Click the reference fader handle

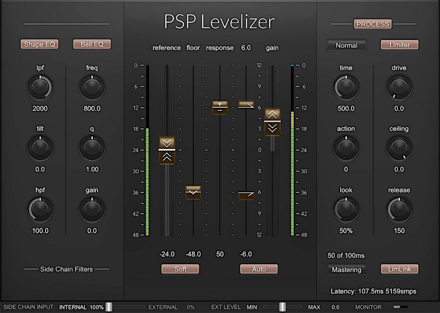tap(167, 150)
